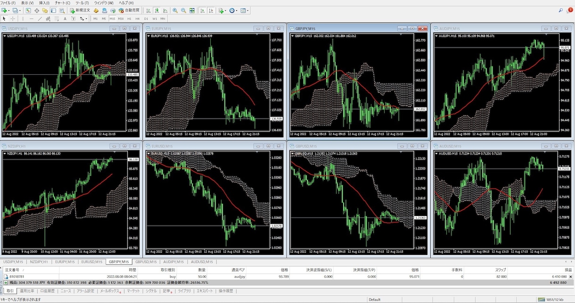Image resolution: width=575 pixels, height=303 pixels.
Task: Expand the indicators list dropdown
Action: (226, 10)
